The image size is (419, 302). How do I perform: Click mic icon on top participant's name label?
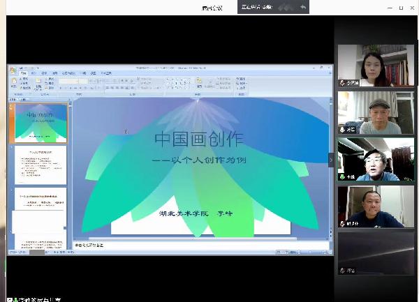pyautogui.click(x=342, y=82)
